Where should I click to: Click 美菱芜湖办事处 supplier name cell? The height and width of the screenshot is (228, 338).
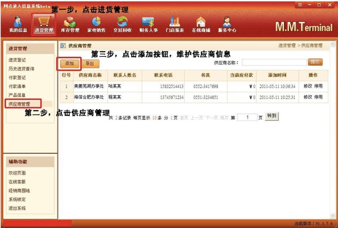[89, 86]
